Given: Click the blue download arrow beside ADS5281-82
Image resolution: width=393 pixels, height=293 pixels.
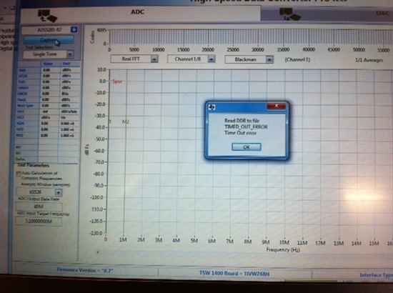Looking at the screenshot, I should [74, 29].
